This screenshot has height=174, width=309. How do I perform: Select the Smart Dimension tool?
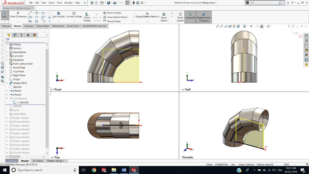click(x=18, y=15)
